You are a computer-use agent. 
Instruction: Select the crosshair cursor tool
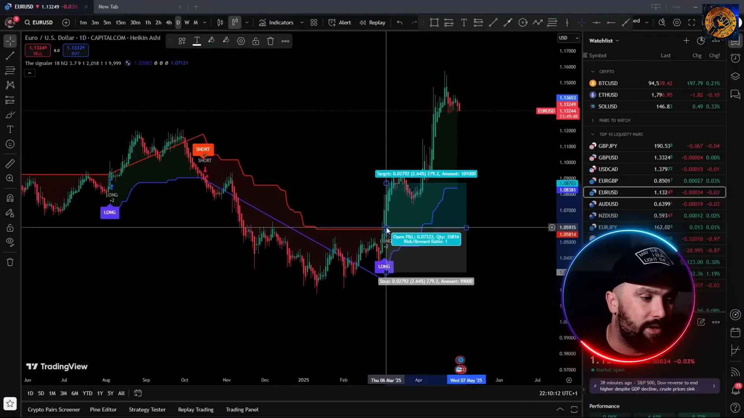(10, 41)
